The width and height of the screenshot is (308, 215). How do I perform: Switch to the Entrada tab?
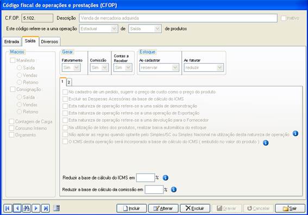(x=11, y=42)
